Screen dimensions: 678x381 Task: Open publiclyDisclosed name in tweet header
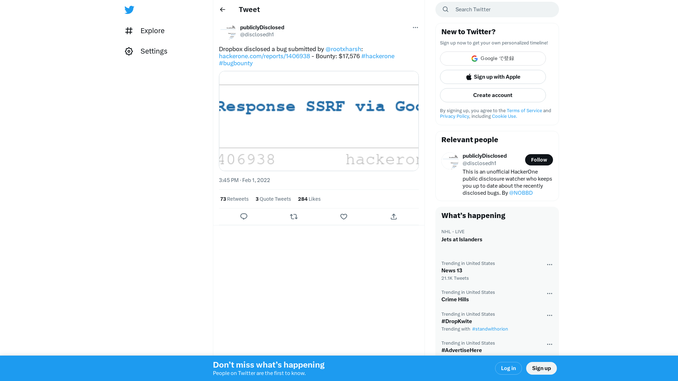click(262, 28)
